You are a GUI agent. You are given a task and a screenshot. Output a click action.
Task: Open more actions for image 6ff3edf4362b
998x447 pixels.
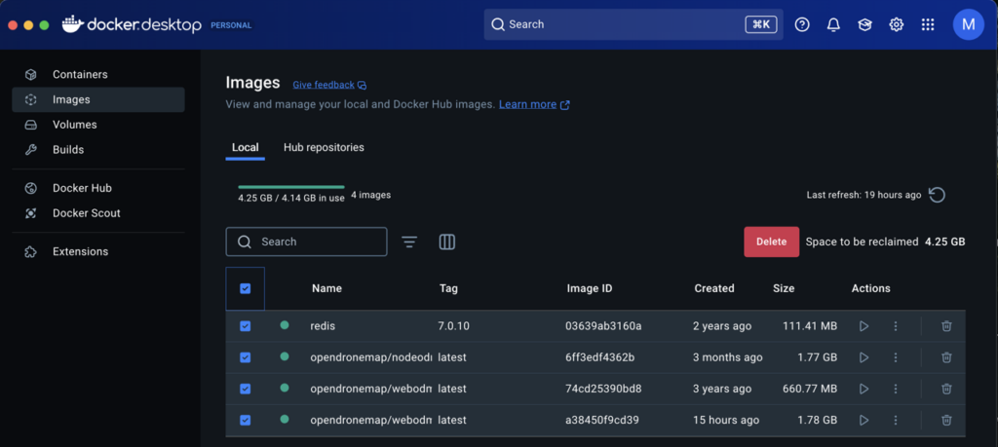click(896, 357)
